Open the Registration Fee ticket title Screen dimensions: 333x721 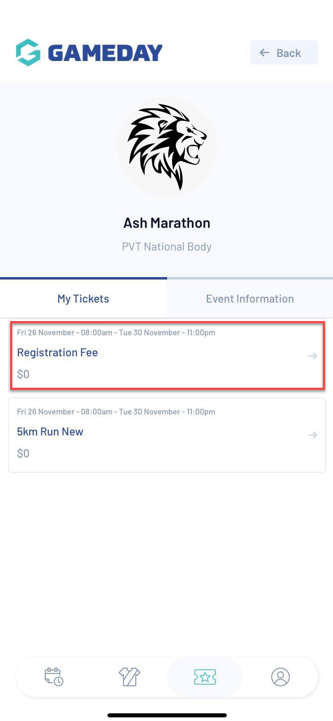click(57, 353)
